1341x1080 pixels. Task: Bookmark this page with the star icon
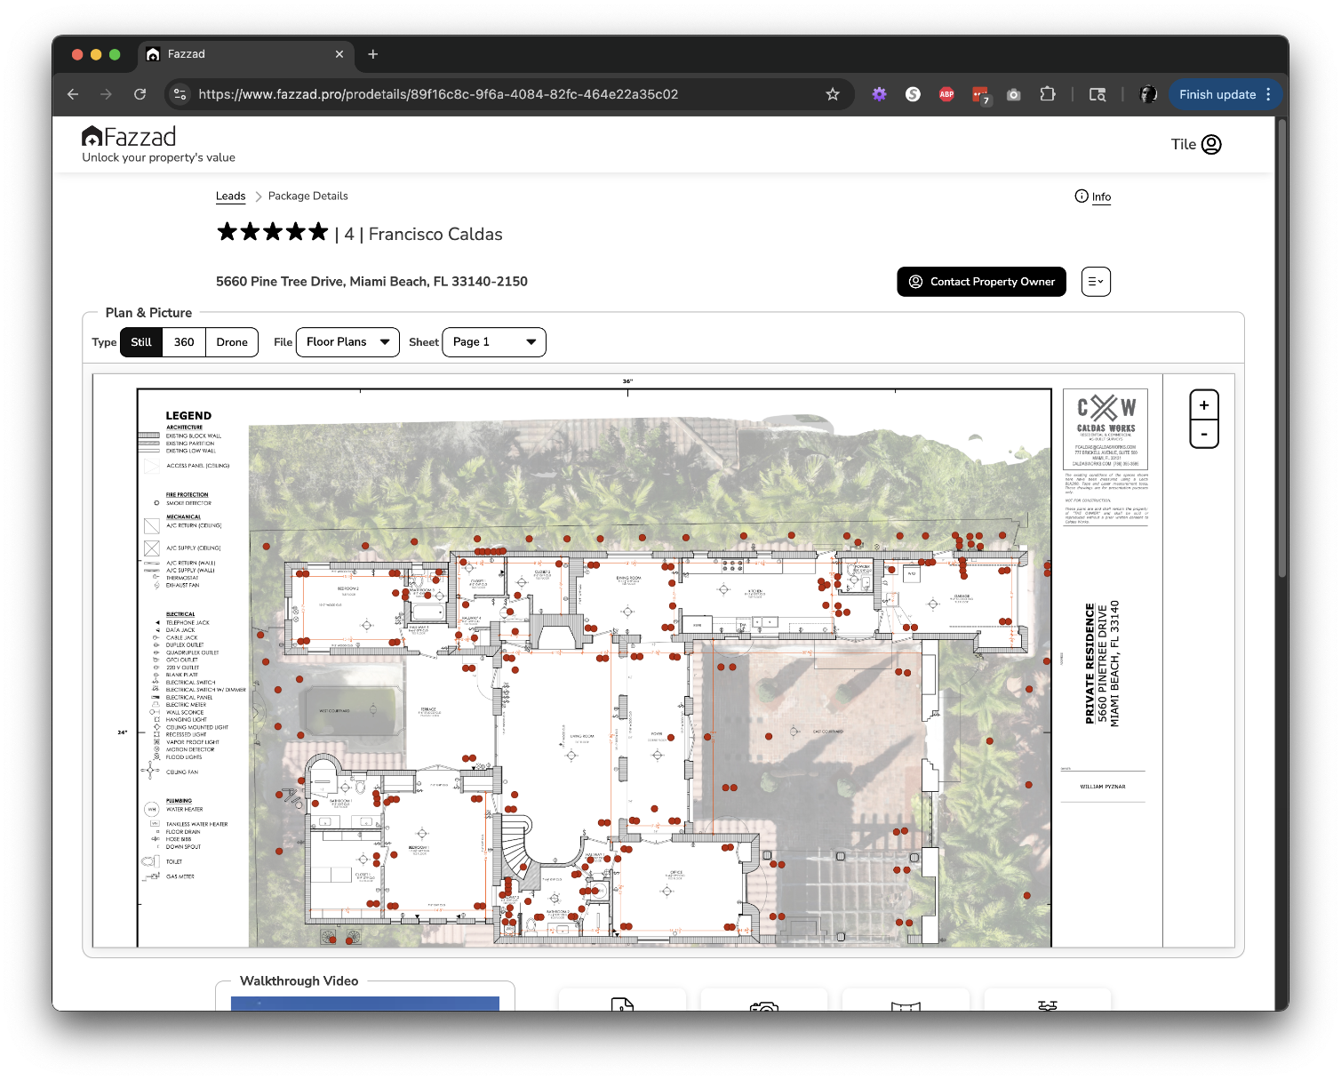tap(833, 94)
